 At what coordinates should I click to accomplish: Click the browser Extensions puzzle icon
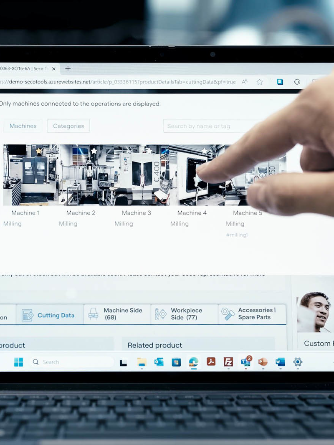point(297,82)
